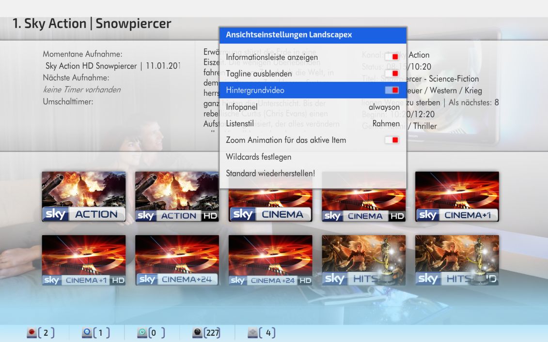Click the teal power status icon
This screenshot has width=548, height=342.
pyautogui.click(x=142, y=333)
